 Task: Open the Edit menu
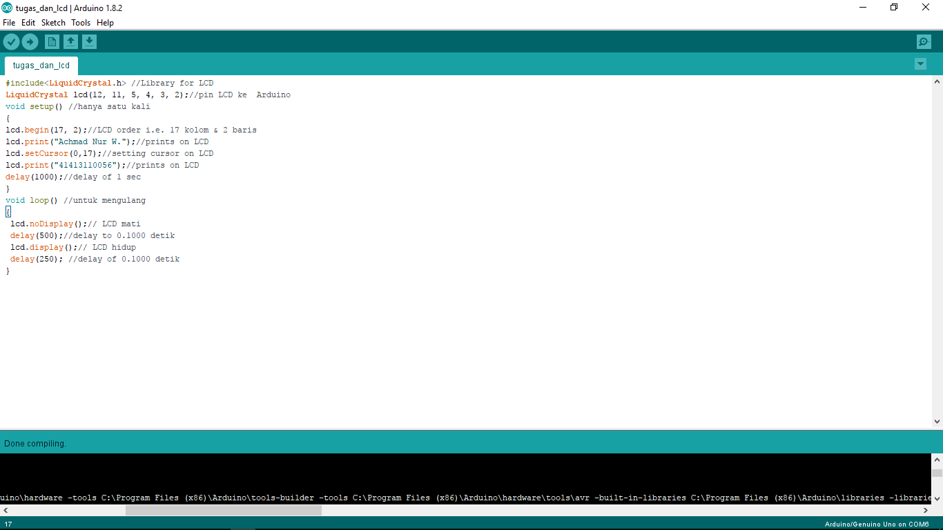click(28, 23)
